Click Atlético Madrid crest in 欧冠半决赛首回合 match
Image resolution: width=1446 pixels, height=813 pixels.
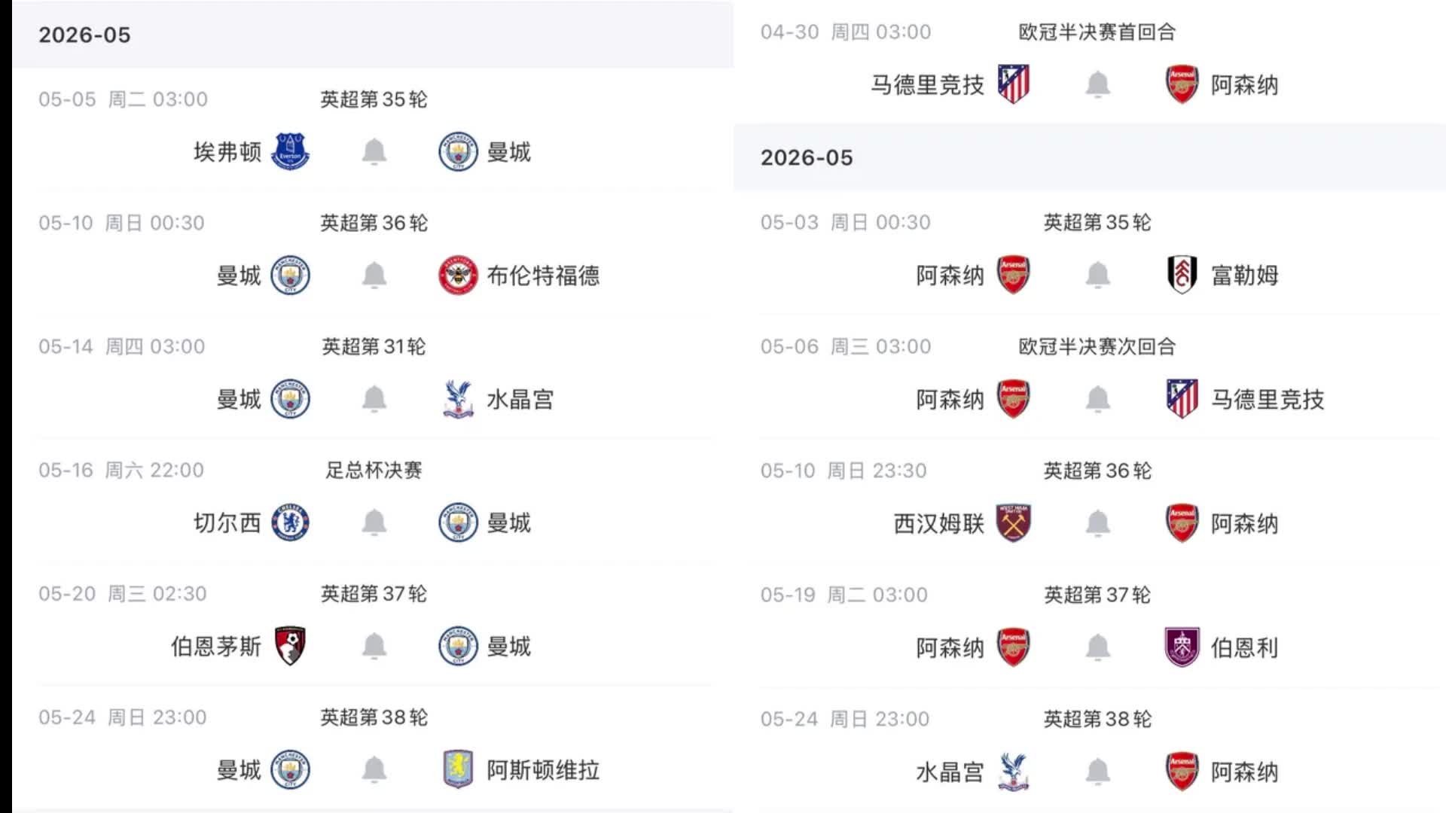[x=1013, y=84]
